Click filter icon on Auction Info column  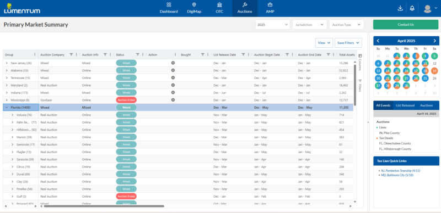105,55
